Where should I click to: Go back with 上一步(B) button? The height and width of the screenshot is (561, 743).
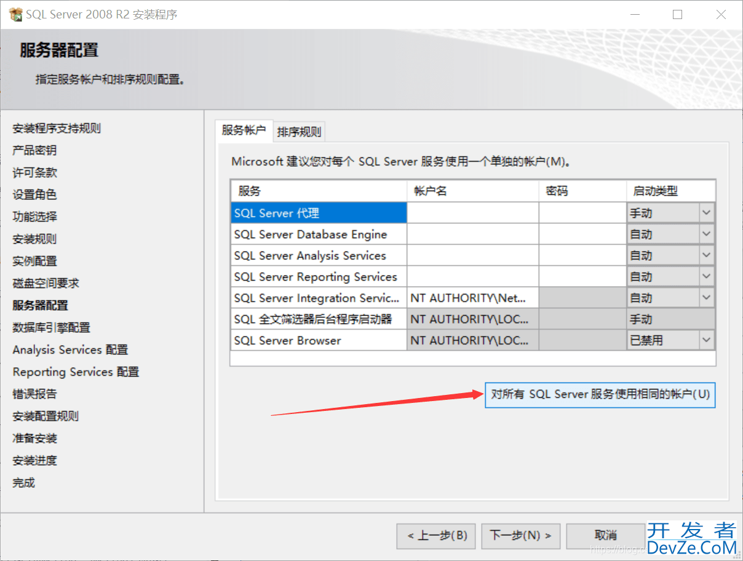click(436, 536)
